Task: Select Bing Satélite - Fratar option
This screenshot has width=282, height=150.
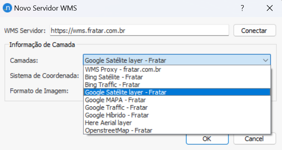Action: click(177, 77)
